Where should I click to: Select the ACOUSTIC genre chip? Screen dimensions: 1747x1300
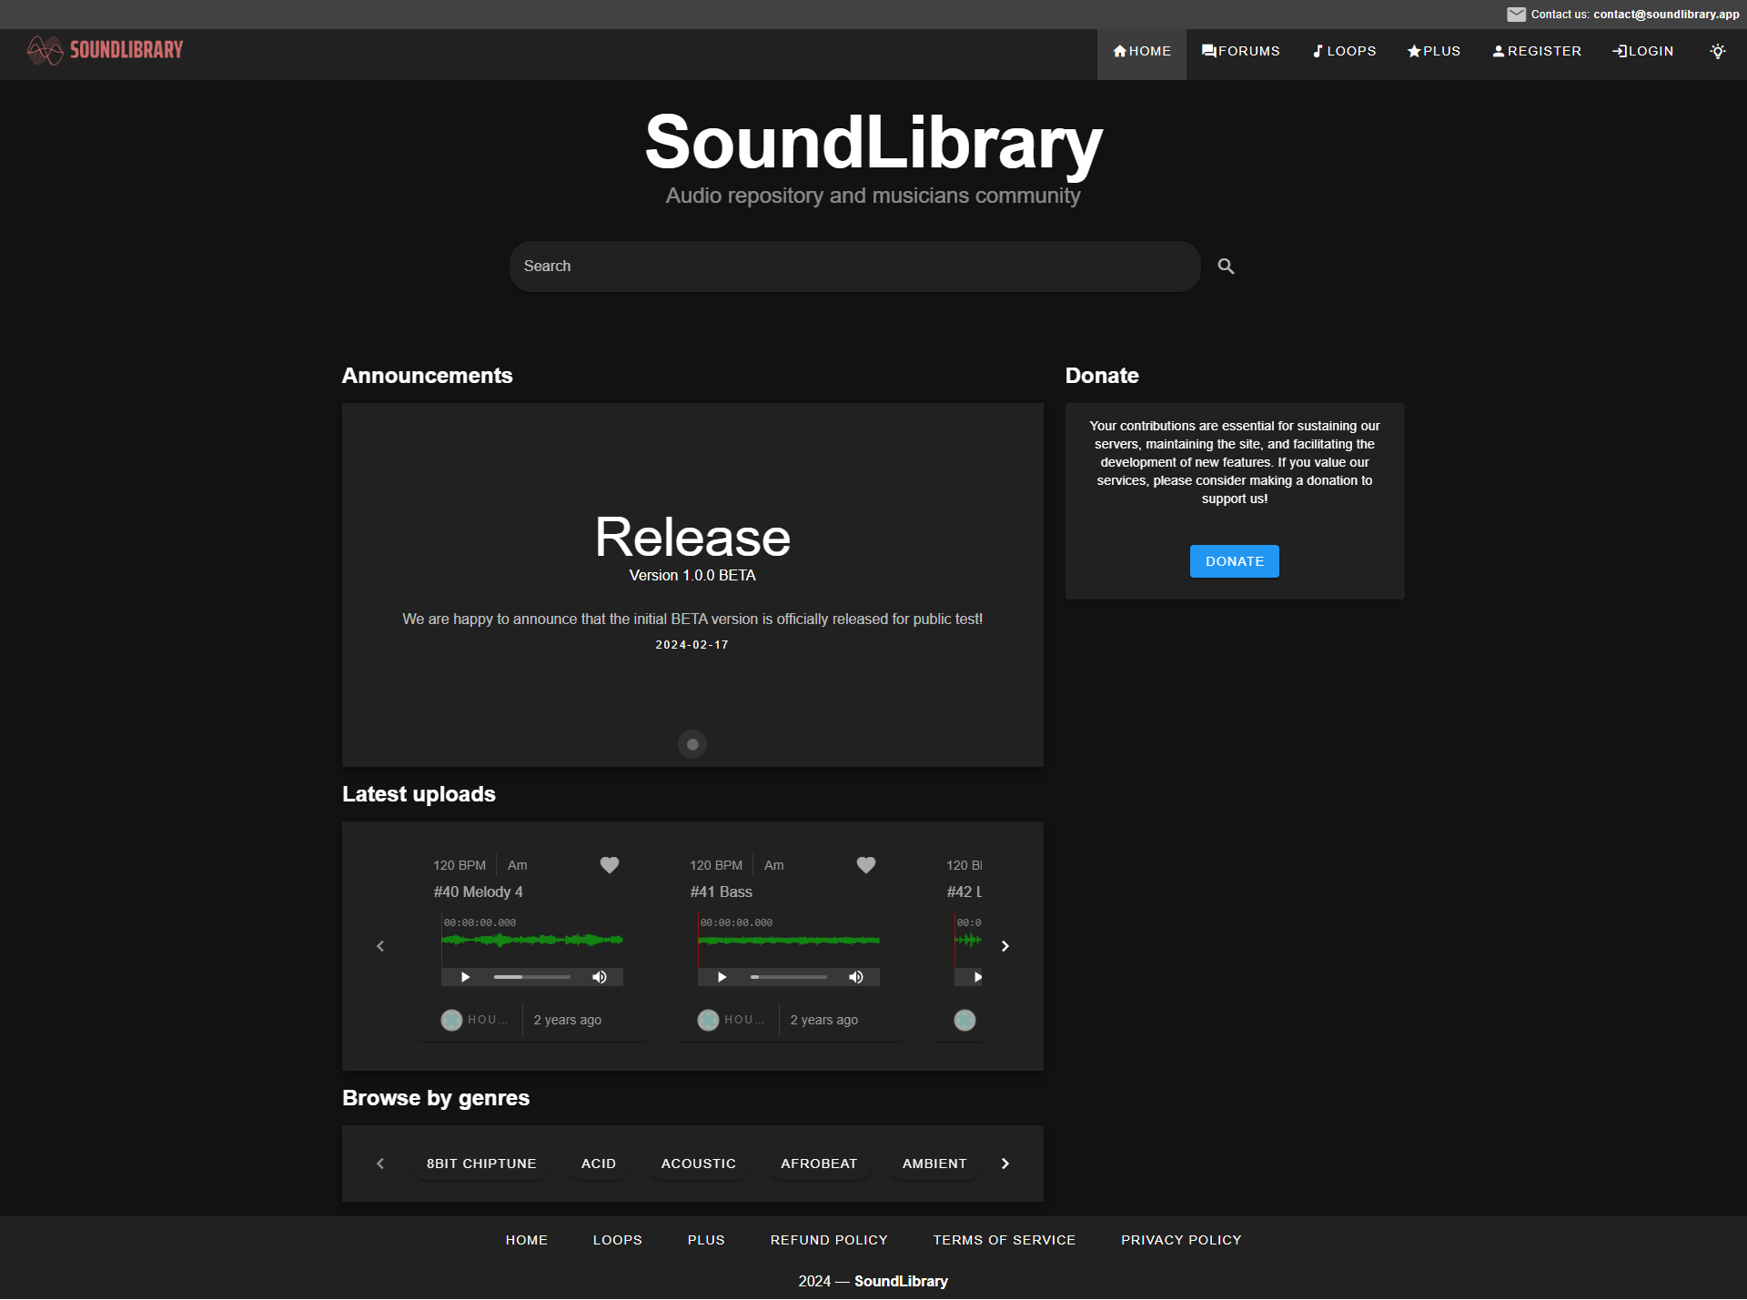coord(699,1164)
